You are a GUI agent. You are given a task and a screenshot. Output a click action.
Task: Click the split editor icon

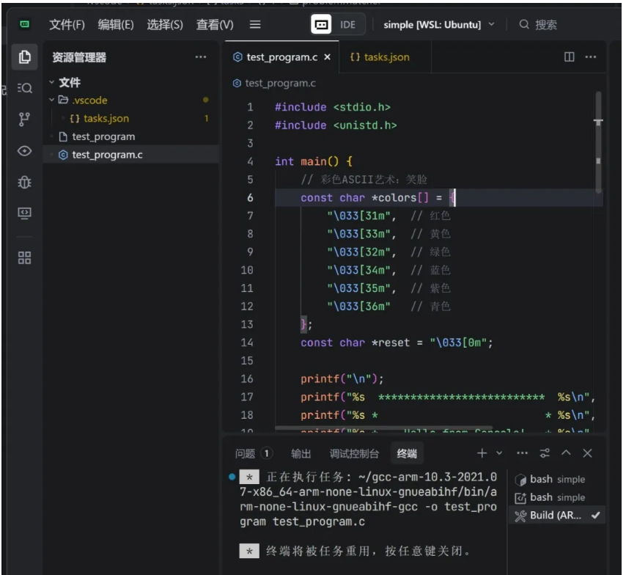569,57
